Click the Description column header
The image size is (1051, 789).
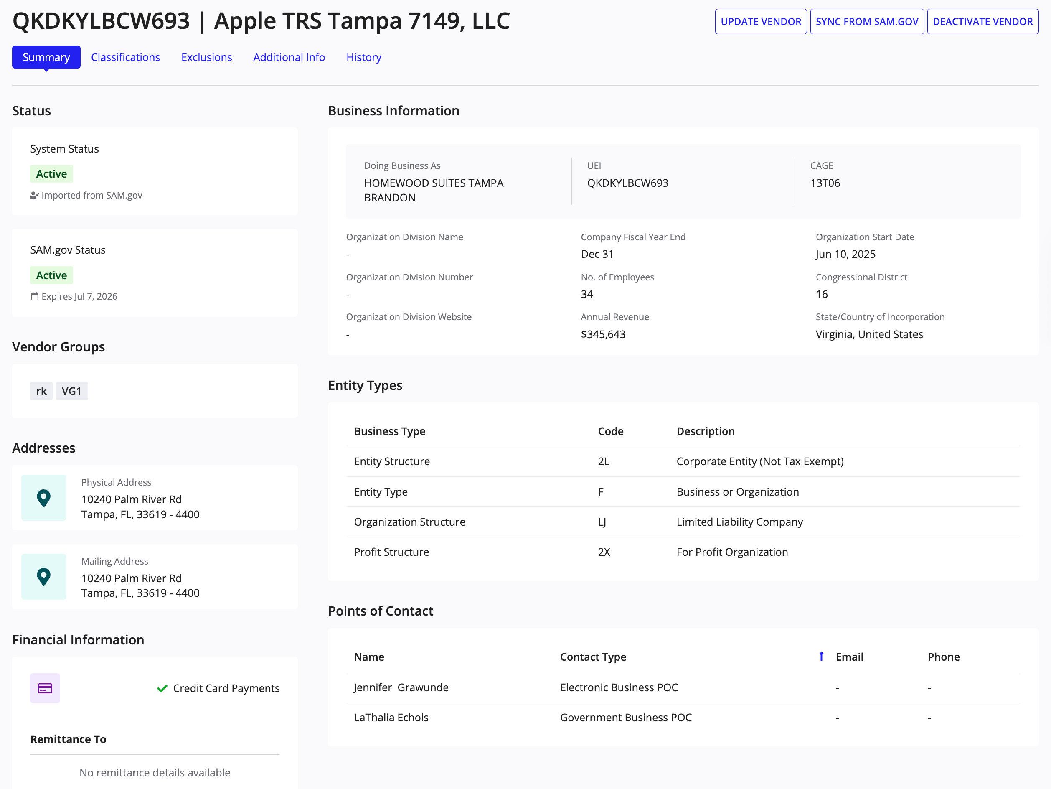[705, 431]
